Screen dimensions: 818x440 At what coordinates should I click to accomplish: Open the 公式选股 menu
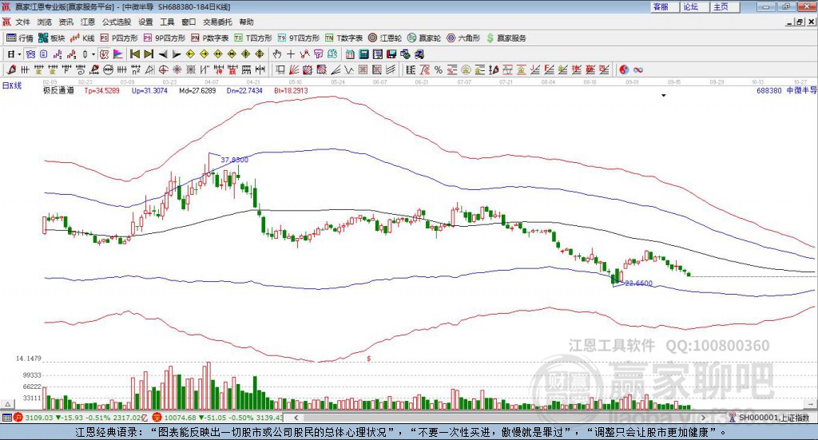click(117, 22)
